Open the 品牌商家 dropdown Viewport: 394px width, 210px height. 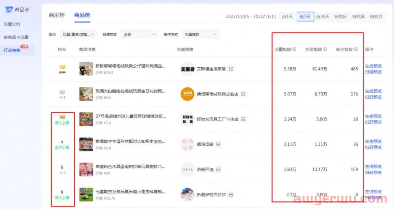139,34
